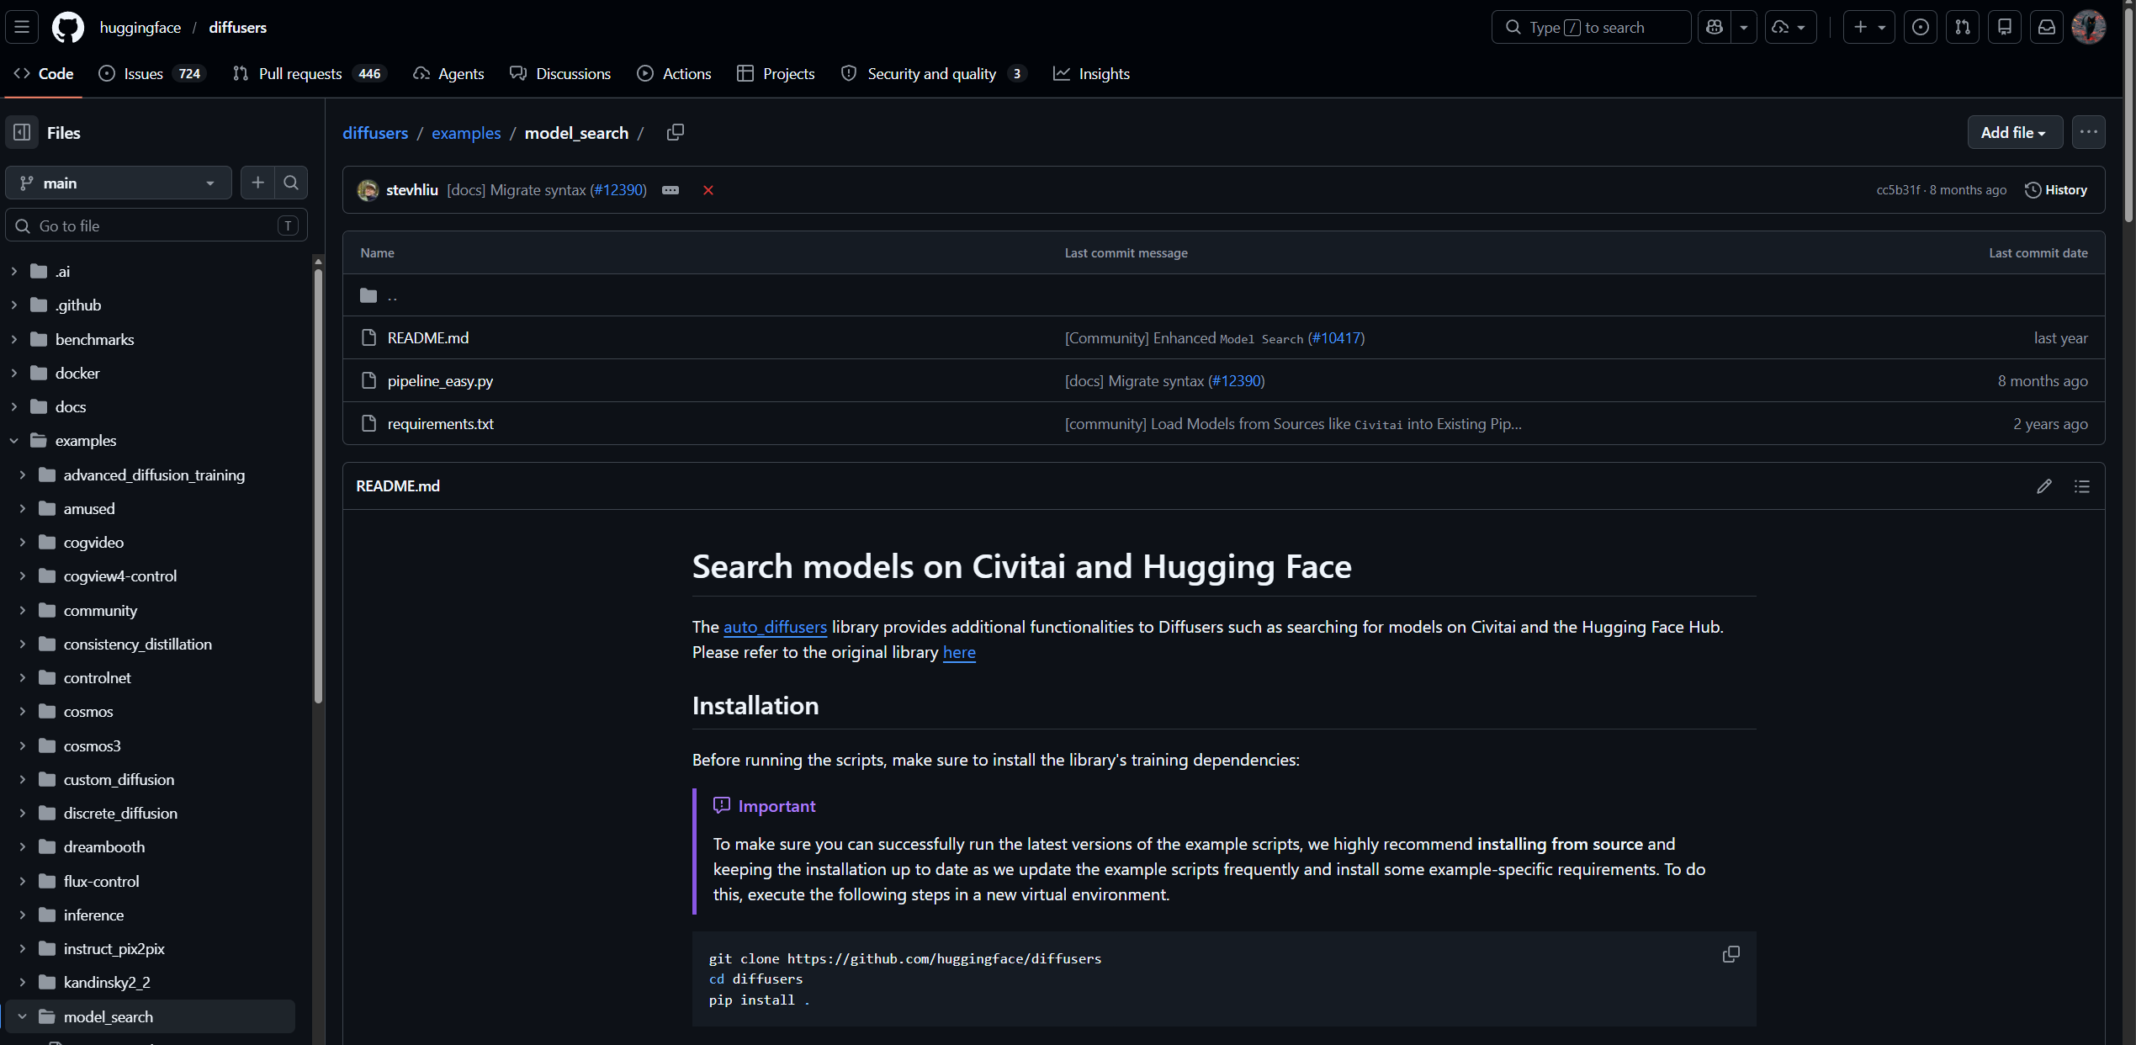Open the community folder in tree
The width and height of the screenshot is (2136, 1045).
pos(100,610)
